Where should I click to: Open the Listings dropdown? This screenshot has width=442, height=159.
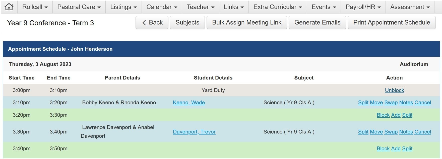click(x=123, y=7)
